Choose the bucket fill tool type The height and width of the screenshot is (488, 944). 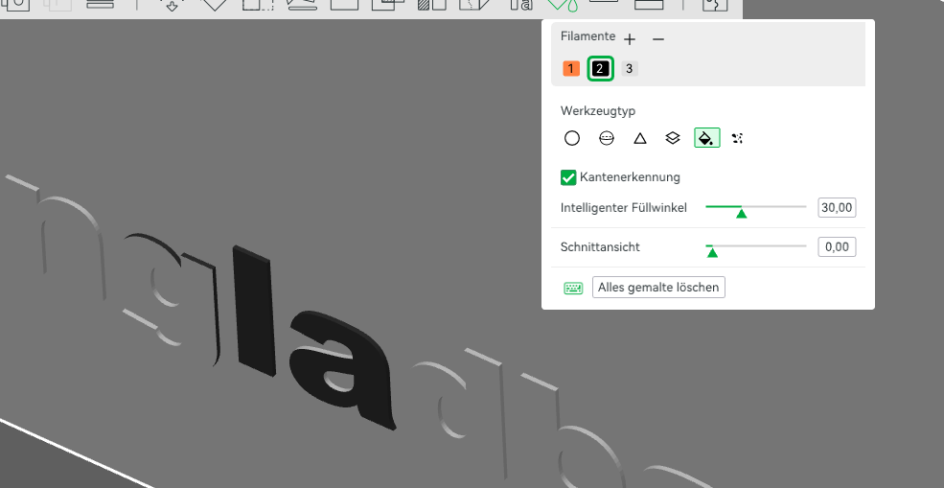tap(706, 138)
